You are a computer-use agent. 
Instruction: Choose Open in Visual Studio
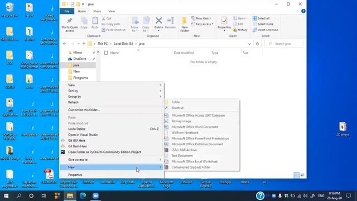(112, 135)
